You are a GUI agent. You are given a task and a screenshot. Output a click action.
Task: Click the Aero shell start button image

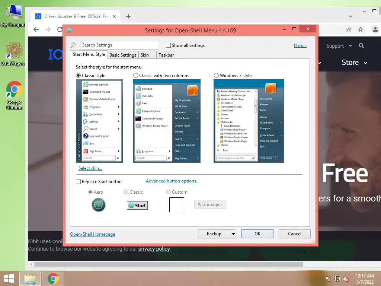98,205
